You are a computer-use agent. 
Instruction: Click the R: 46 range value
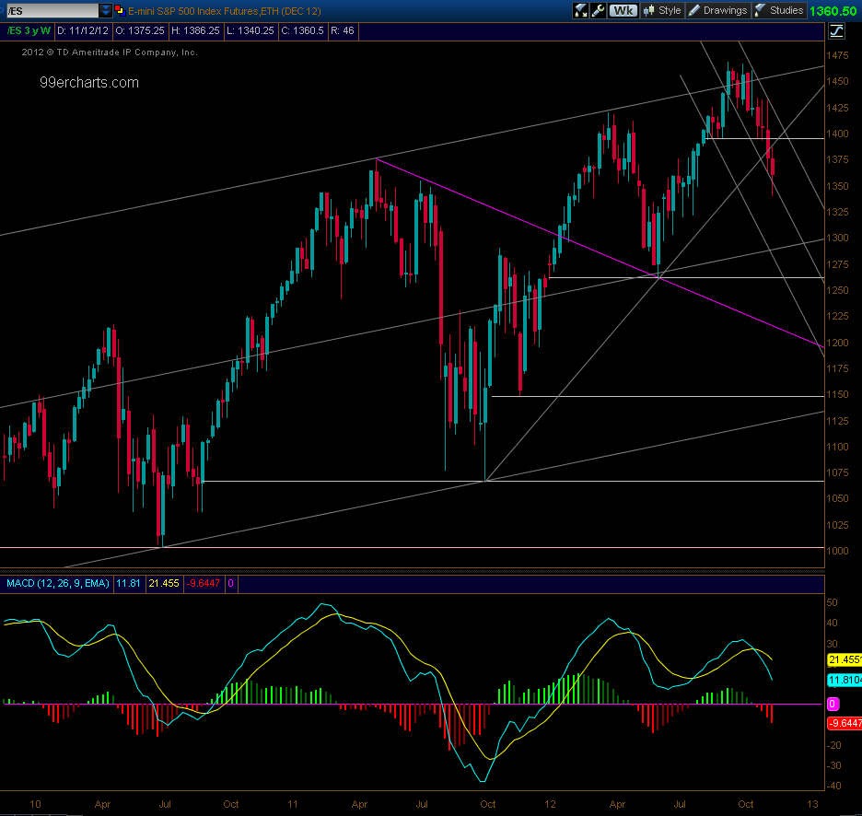[342, 30]
